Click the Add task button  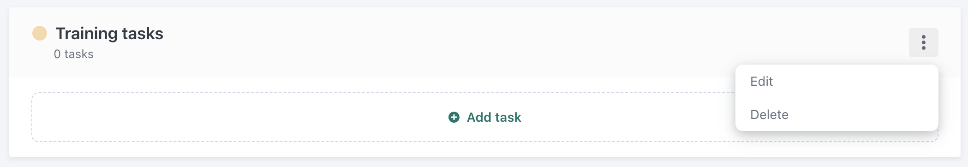[x=485, y=117]
